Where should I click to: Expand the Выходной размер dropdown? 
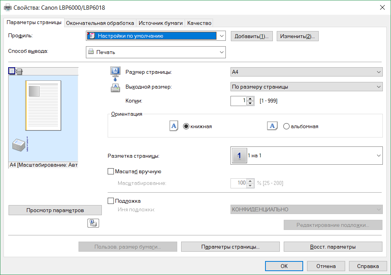[x=379, y=87]
